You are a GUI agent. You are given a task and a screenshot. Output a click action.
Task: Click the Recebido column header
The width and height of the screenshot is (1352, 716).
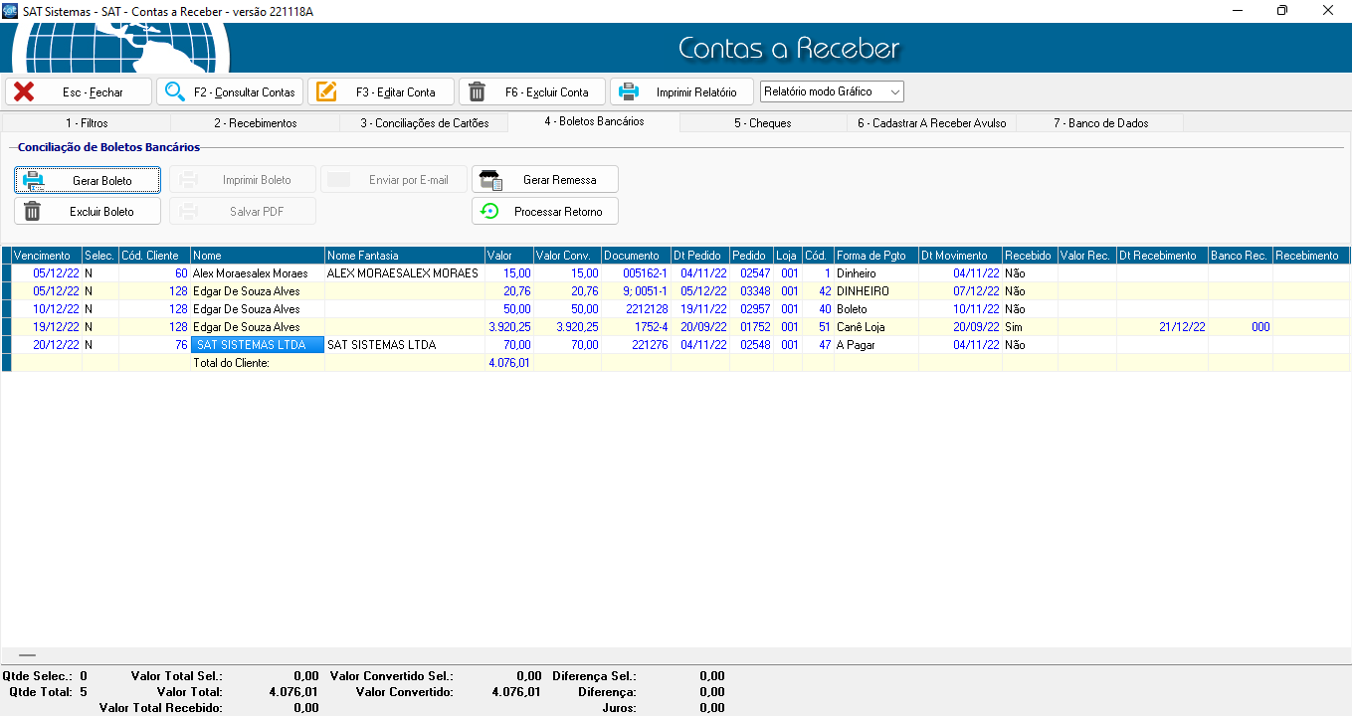coord(1029,256)
